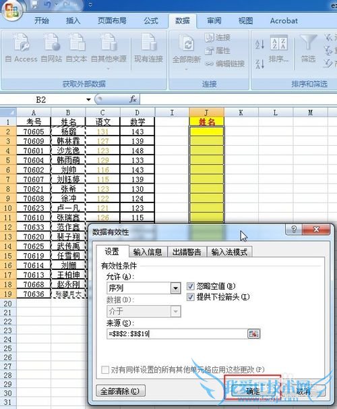Viewport: 337px width, 409px height.
Task: Click 全部清除 button
Action: click(x=120, y=391)
